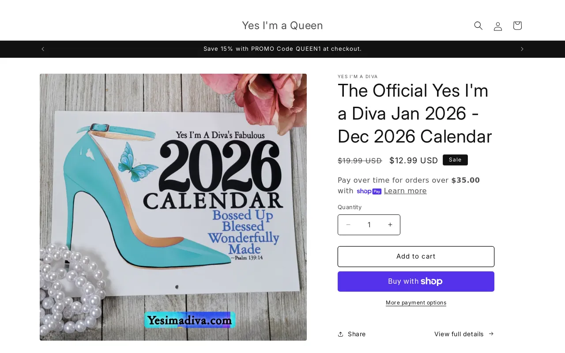Click the account login icon
Viewport: 565px width, 353px height.
click(497, 26)
